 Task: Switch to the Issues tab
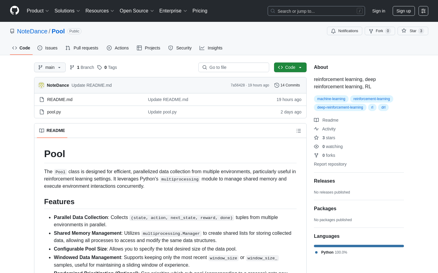coord(47,48)
